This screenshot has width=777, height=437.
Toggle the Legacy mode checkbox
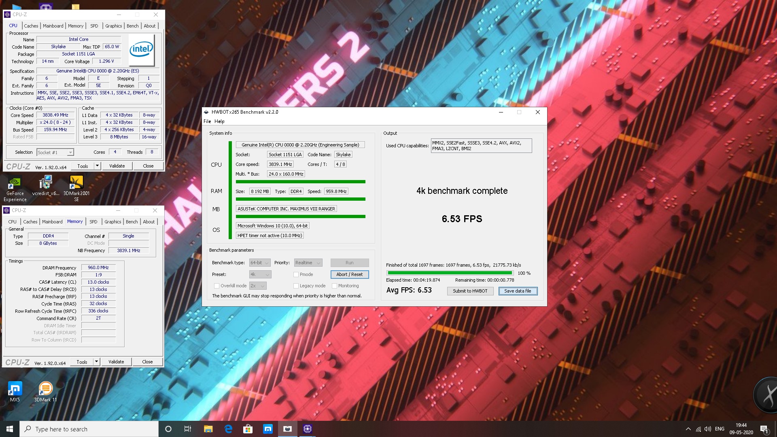click(x=296, y=286)
